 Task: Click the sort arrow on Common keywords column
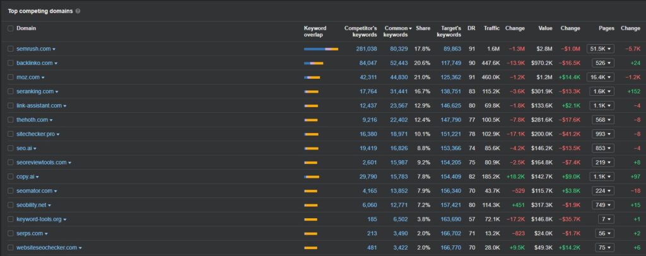tap(411, 28)
